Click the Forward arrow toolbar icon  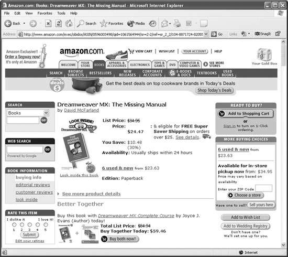coord(33,24)
